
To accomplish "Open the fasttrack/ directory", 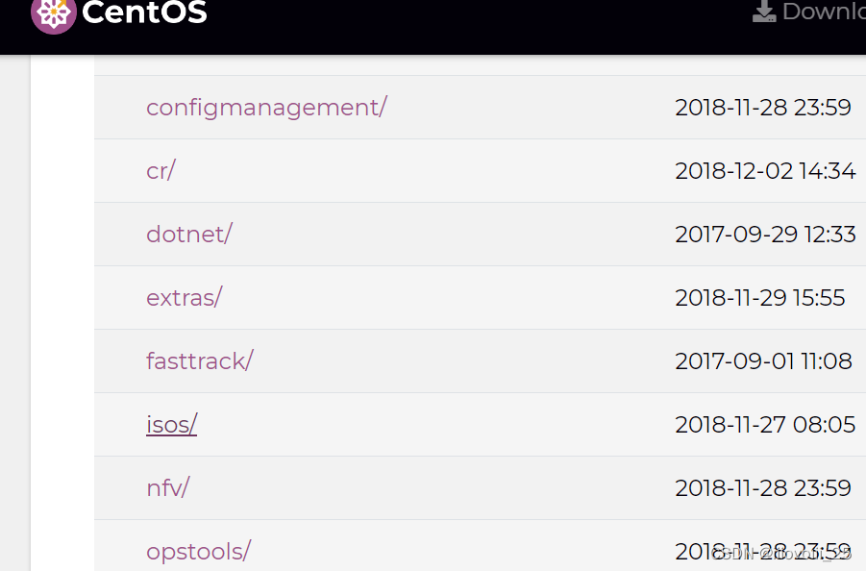I will pyautogui.click(x=199, y=360).
